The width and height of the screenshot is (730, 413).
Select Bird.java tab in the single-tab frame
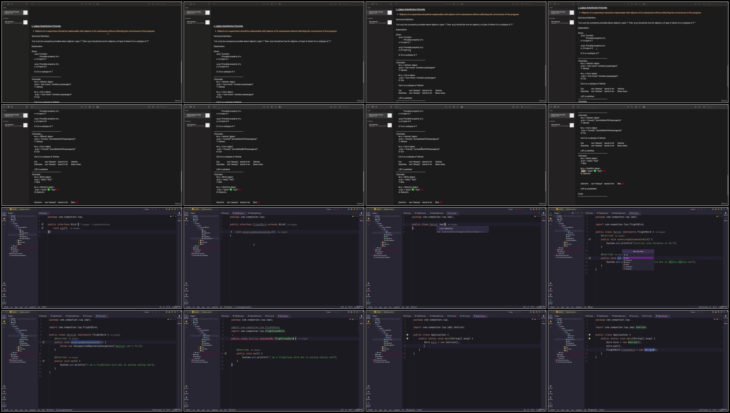[x=44, y=213]
